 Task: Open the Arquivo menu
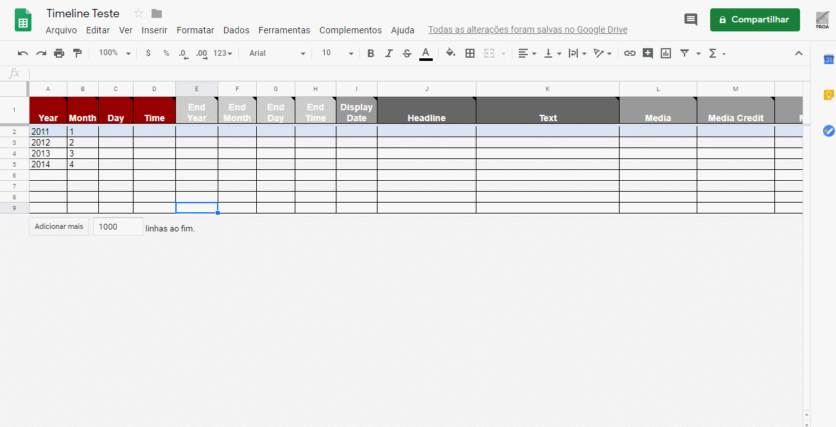[61, 30]
